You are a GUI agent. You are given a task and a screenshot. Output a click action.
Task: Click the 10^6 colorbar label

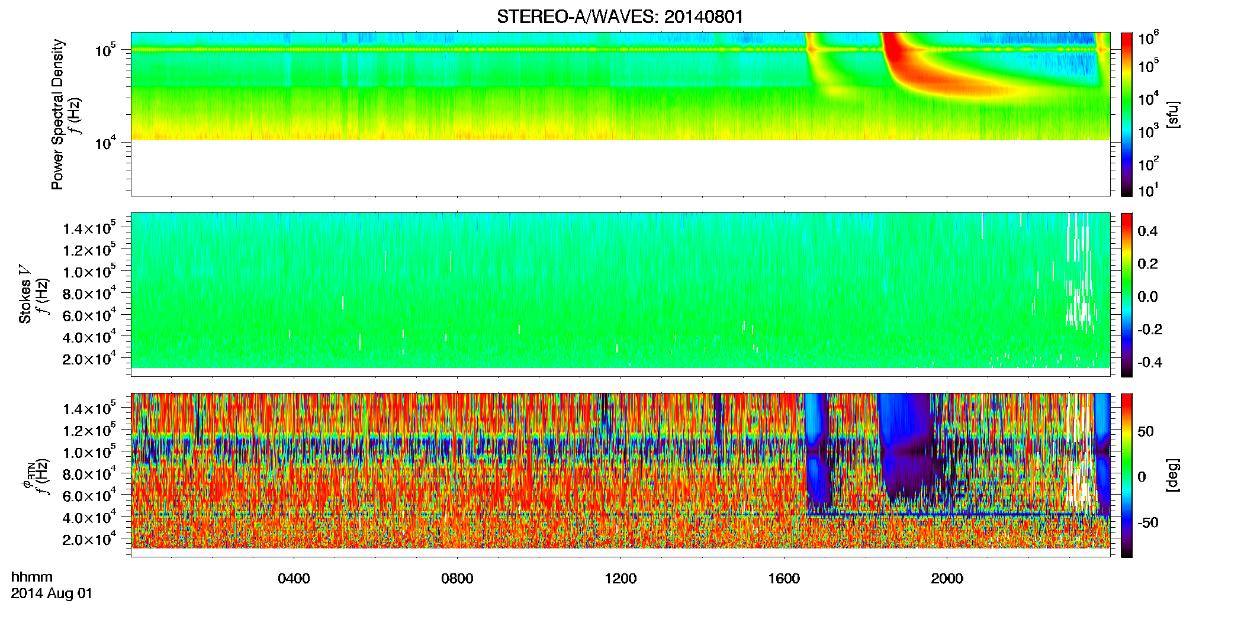(1149, 39)
